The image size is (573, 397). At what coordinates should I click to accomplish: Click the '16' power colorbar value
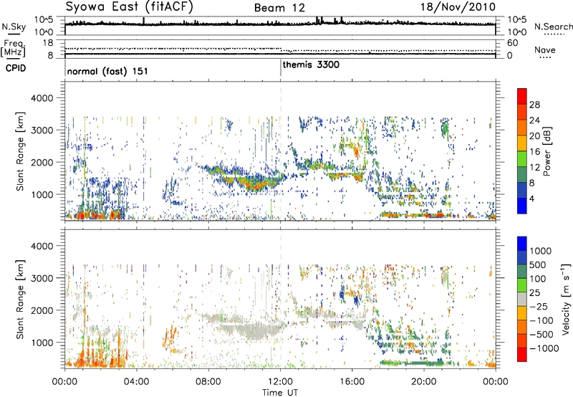pyautogui.click(x=534, y=152)
